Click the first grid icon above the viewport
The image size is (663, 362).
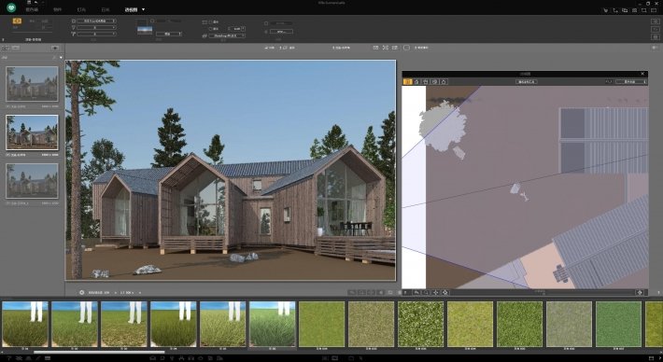click(x=375, y=48)
